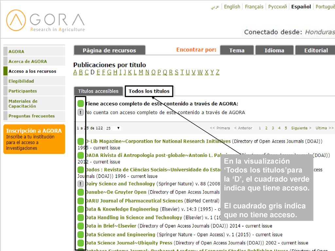Click green icon beside Data & Knowledge Engineering
The width and height of the screenshot is (335, 251).
click(x=80, y=209)
